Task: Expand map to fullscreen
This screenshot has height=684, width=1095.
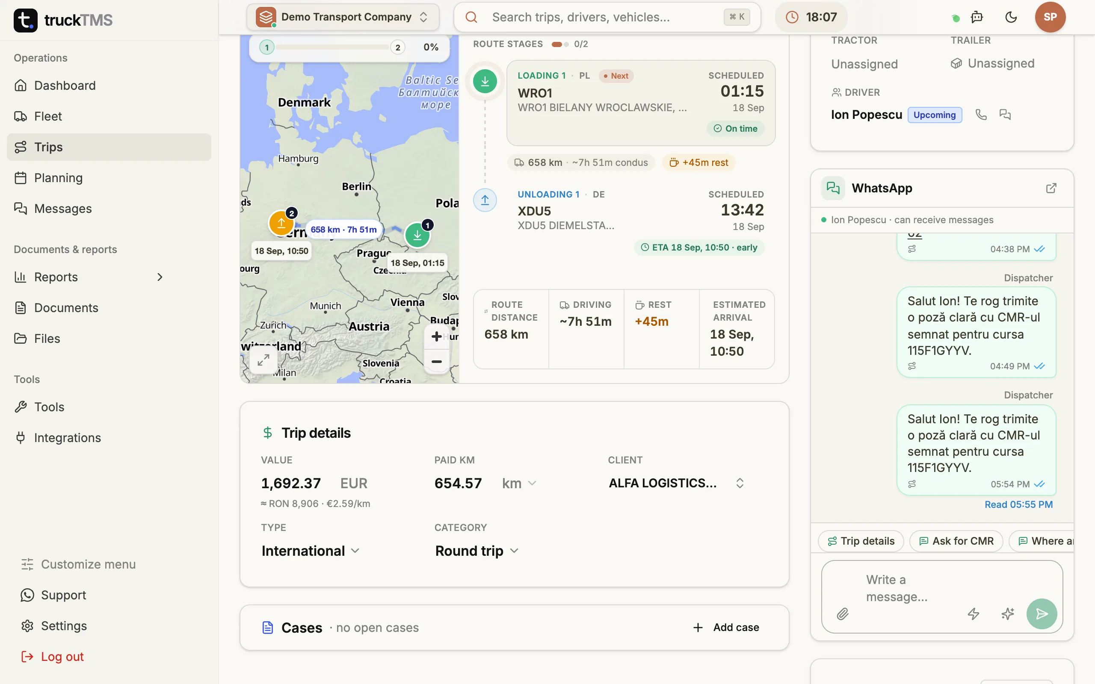Action: coord(263,360)
